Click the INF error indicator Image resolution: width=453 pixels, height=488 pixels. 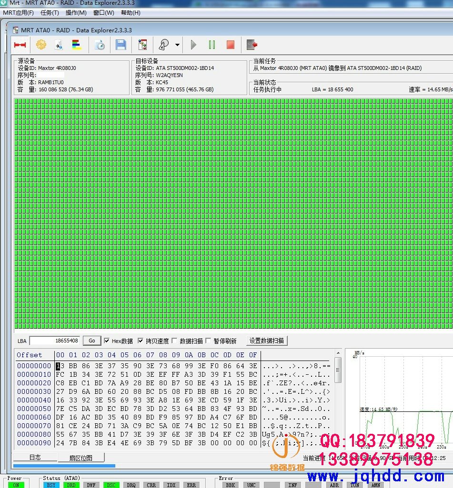[292, 485]
